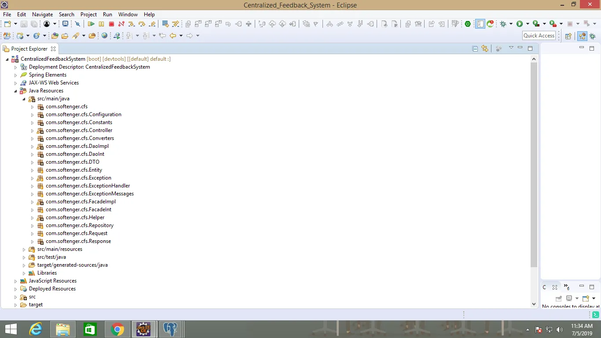Open the Navigate menu
The height and width of the screenshot is (338, 601).
click(x=43, y=15)
